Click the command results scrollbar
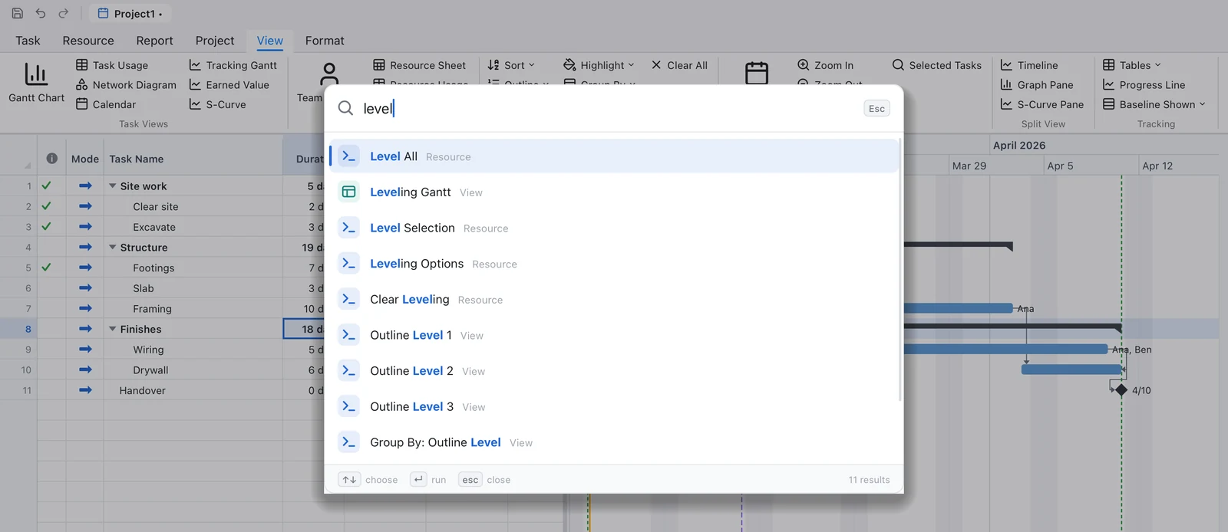The height and width of the screenshot is (532, 1228). point(900,270)
